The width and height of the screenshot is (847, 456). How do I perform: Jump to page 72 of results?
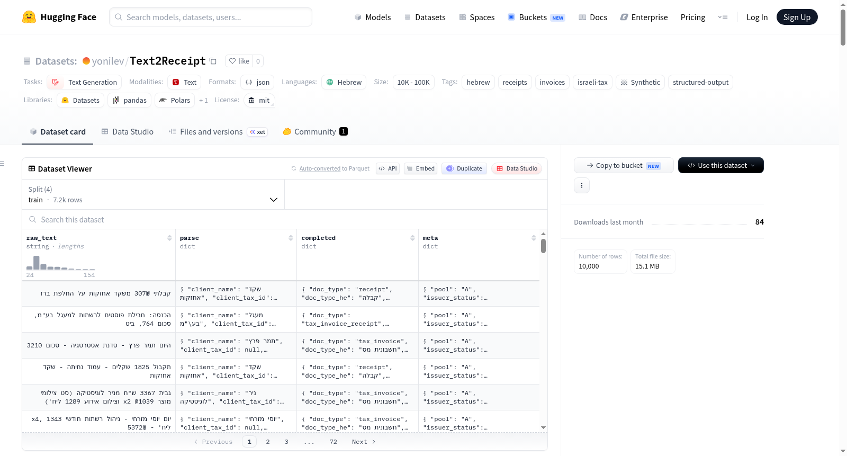(x=333, y=442)
